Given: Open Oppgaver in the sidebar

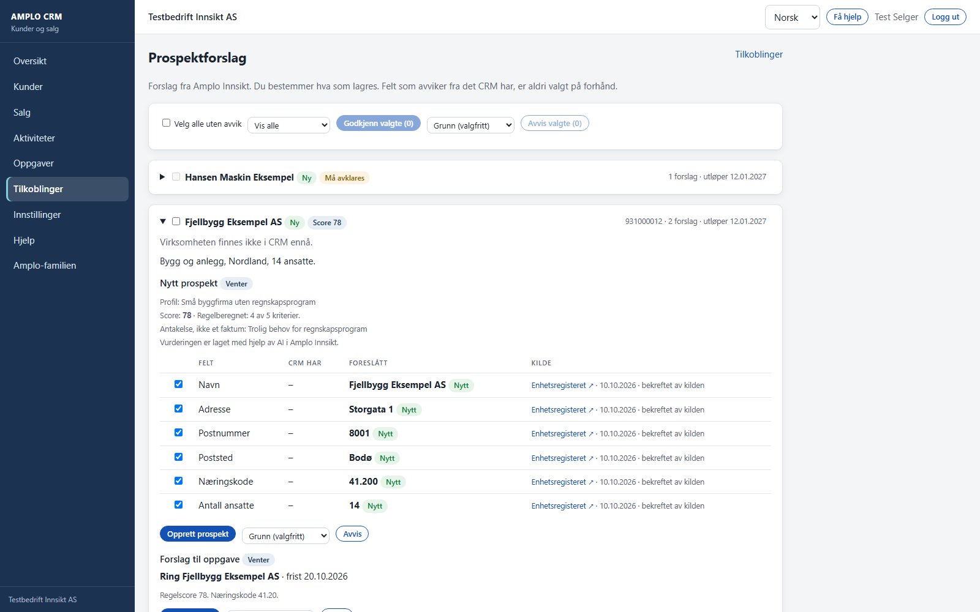Looking at the screenshot, I should (67, 163).
